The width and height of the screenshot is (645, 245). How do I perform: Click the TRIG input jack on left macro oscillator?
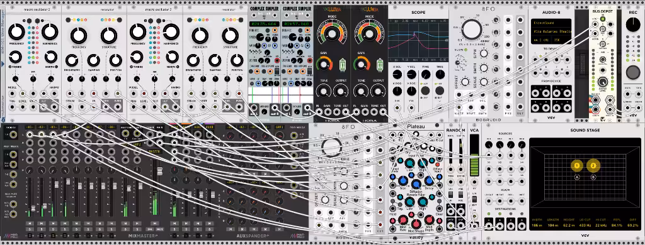tap(12, 107)
